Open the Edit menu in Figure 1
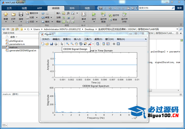Screen dimensions: 185x129 coord(56,39)
